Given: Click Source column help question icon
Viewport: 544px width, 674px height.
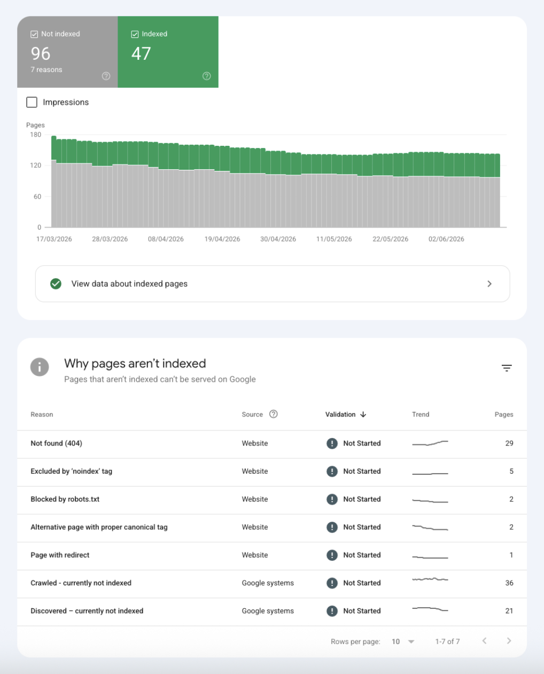Looking at the screenshot, I should point(274,414).
